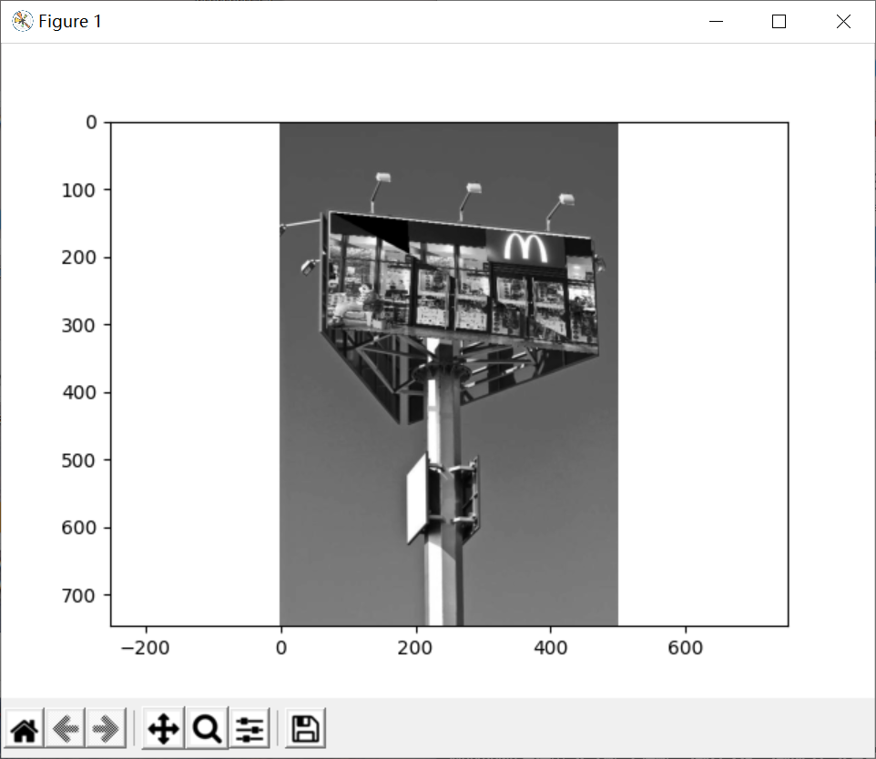This screenshot has width=876, height=759.
Task: Click the x-axis tick label −200
Action: pos(146,648)
